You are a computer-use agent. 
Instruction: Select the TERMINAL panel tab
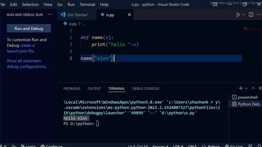pos(116,89)
